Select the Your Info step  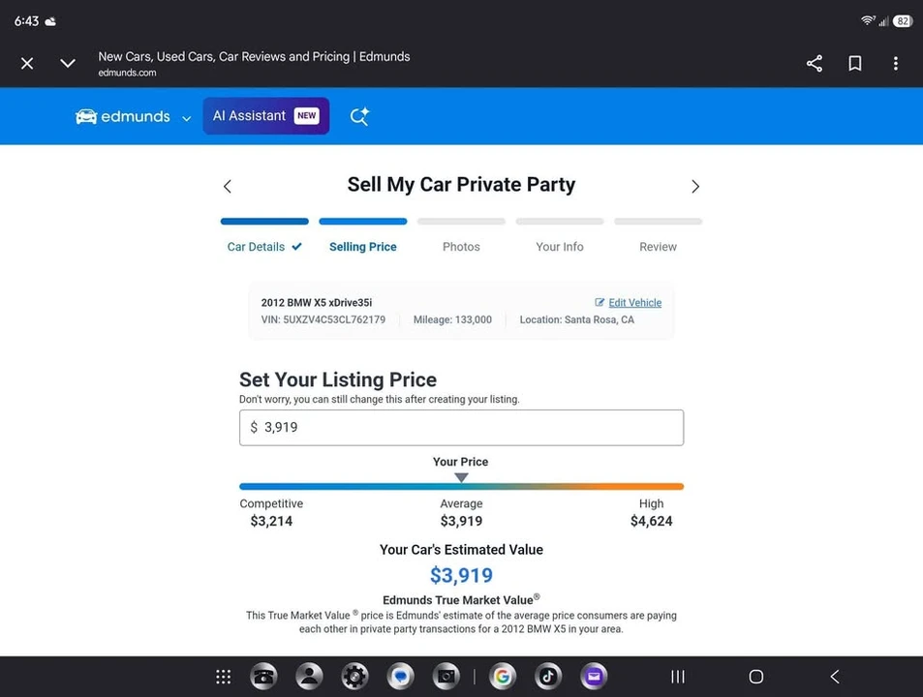[x=559, y=247]
